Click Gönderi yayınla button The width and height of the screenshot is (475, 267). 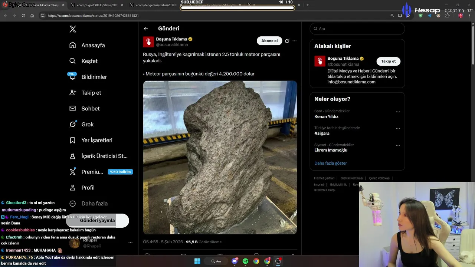(97, 220)
